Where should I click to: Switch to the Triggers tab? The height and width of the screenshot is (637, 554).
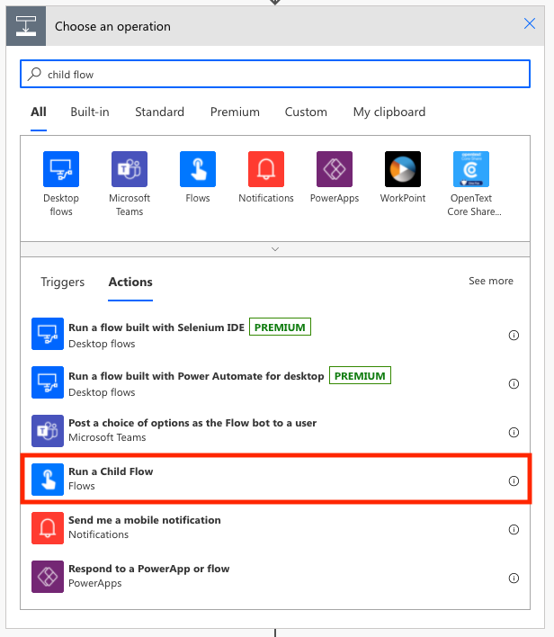(63, 283)
